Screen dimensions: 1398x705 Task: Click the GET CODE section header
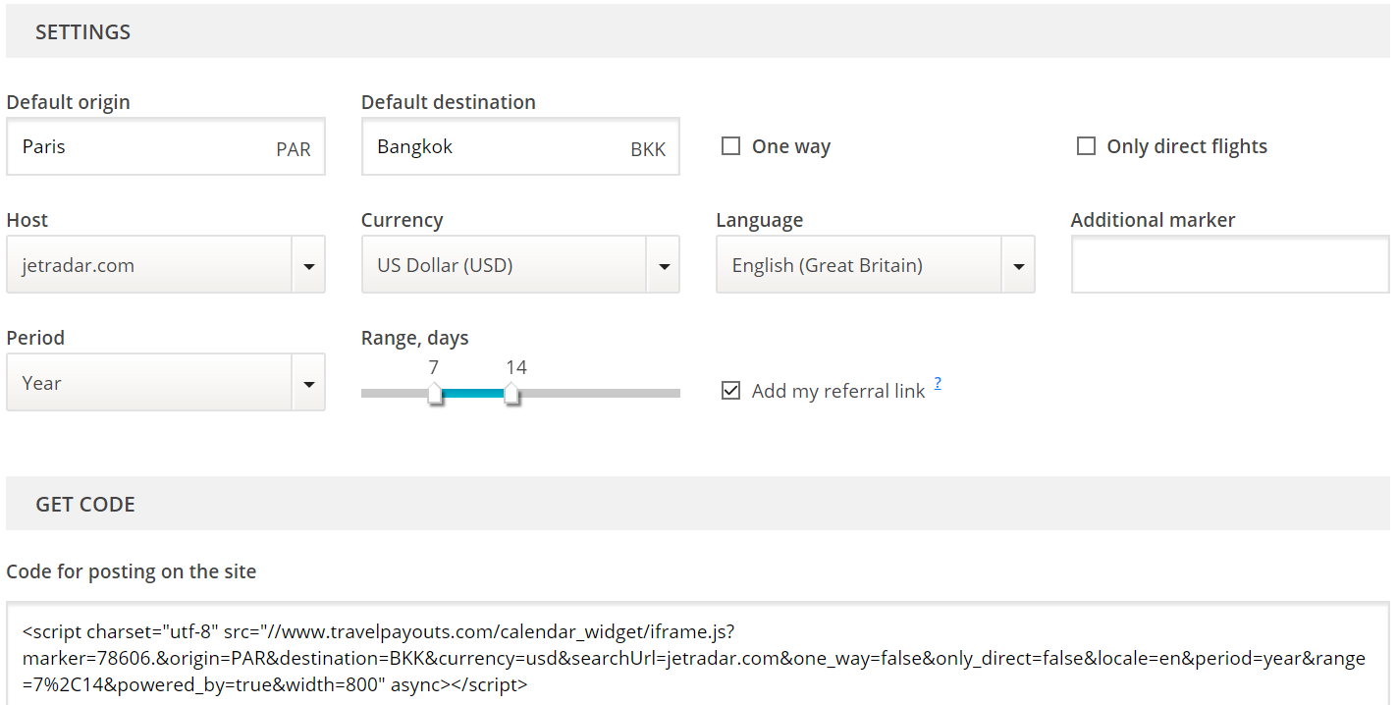click(x=698, y=504)
